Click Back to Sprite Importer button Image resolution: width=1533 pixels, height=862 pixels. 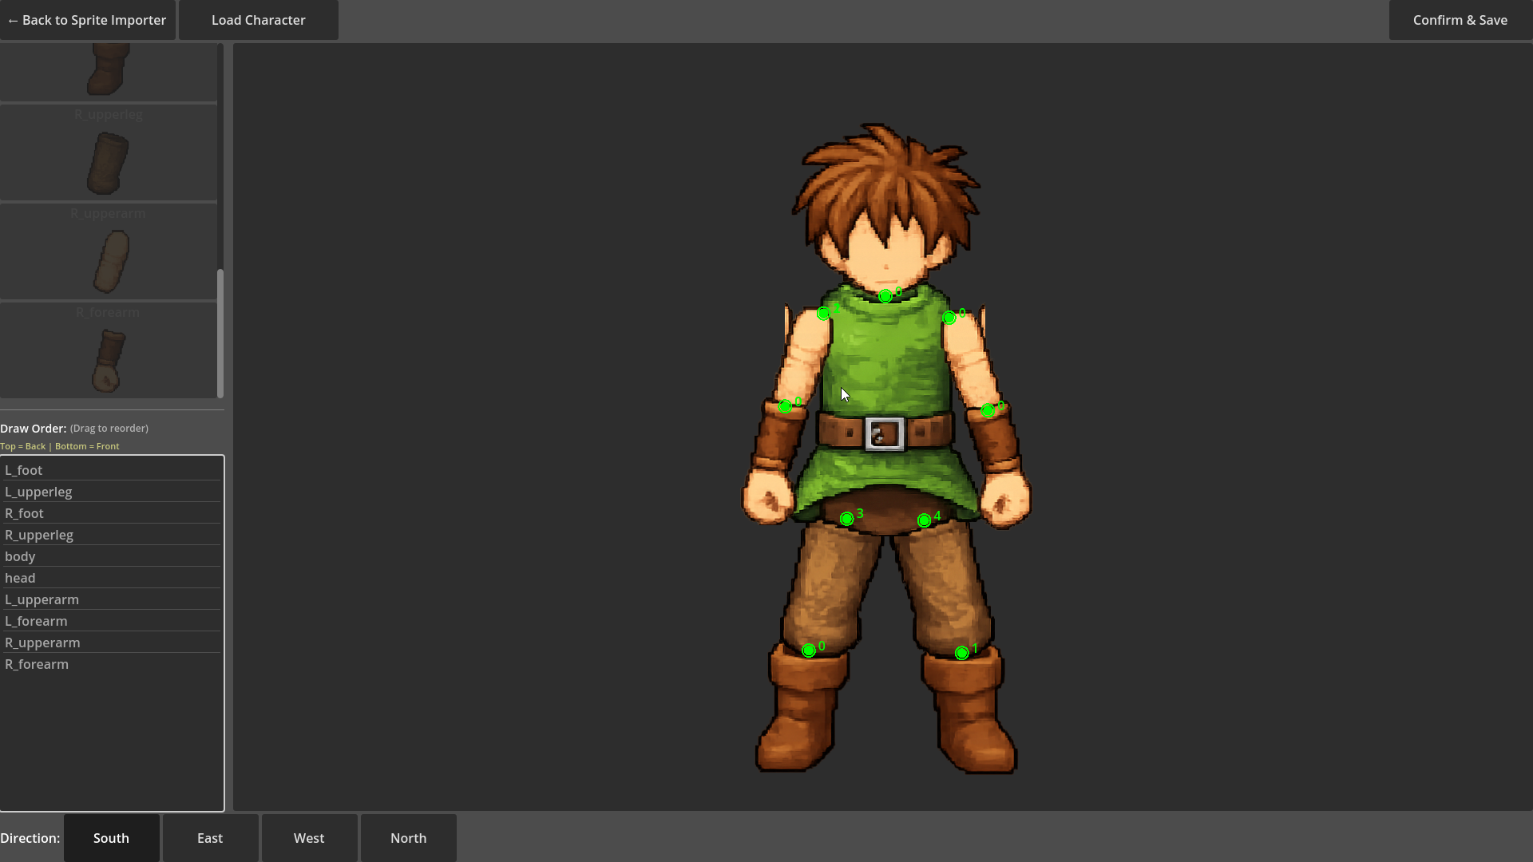pos(87,20)
